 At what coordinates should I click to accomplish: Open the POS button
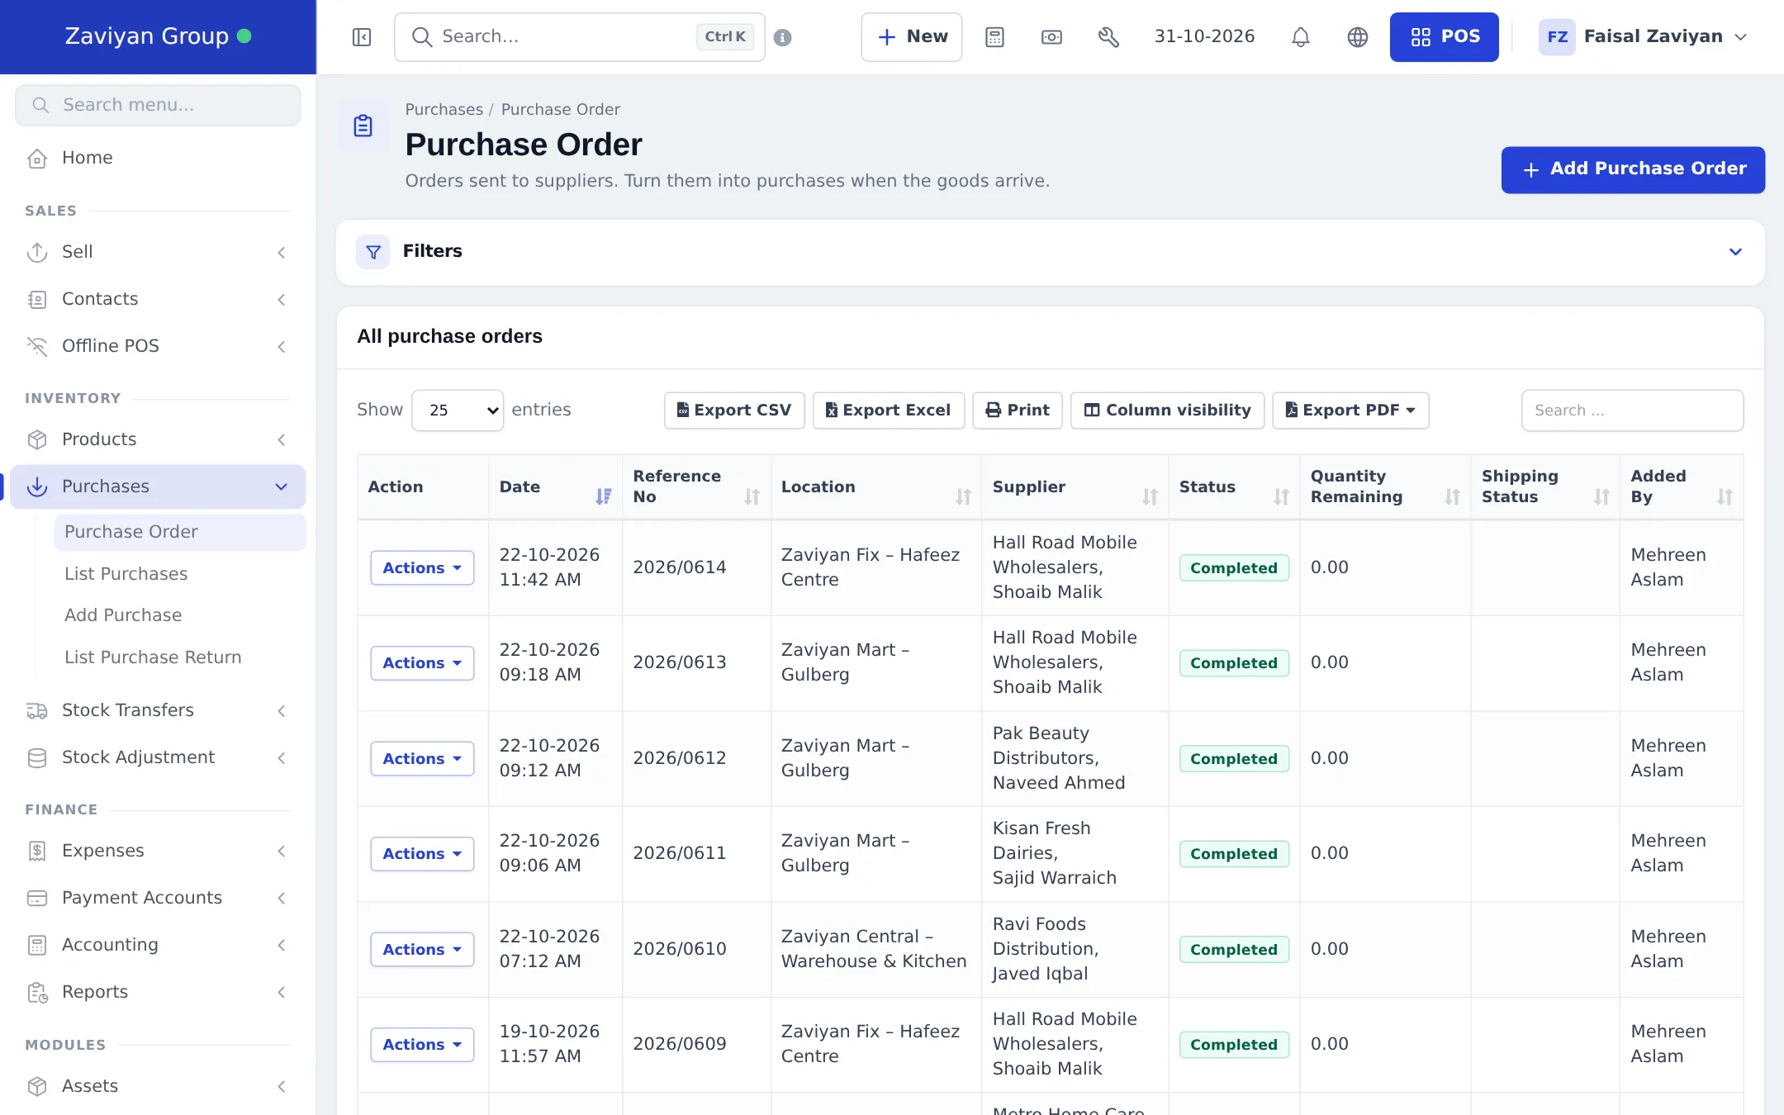point(1445,37)
